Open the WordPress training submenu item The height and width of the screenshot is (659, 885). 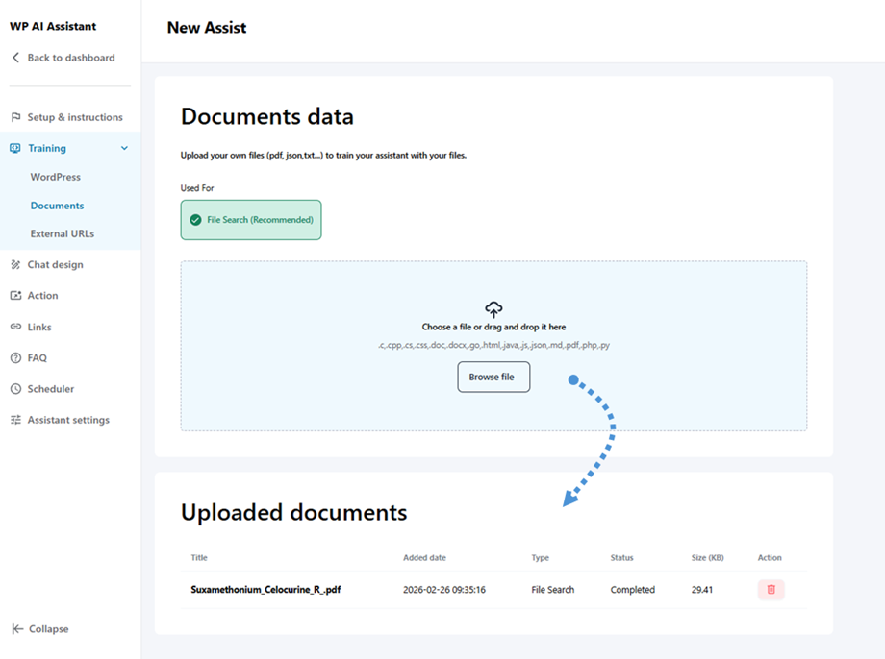pyautogui.click(x=56, y=177)
